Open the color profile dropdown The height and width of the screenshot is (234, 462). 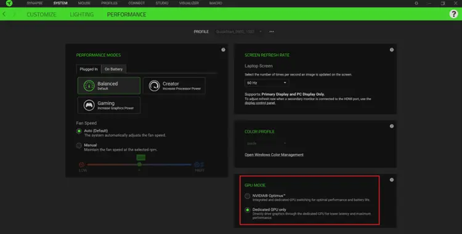click(x=266, y=143)
